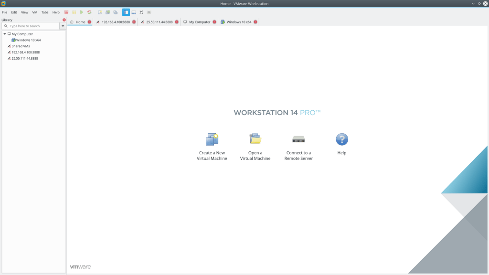Click the title bar minimize chevron
Image resolution: width=489 pixels, height=275 pixels.
click(473, 3)
